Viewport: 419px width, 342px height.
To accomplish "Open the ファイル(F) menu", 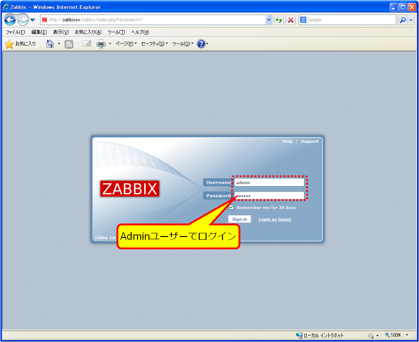I will coord(15,32).
